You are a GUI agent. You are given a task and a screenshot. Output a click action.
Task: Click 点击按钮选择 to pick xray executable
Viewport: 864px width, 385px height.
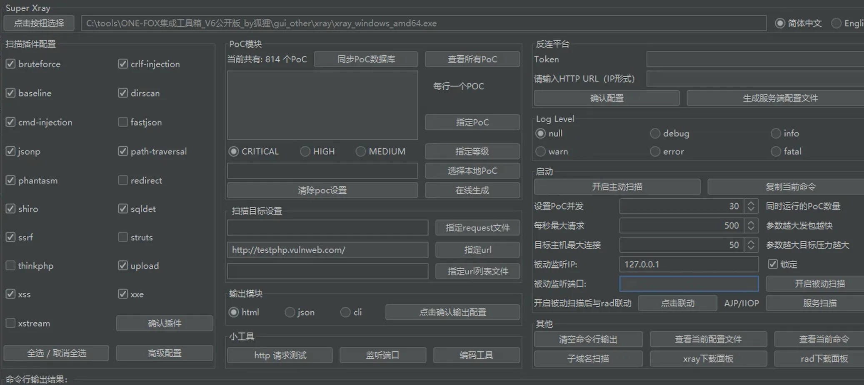tap(39, 23)
